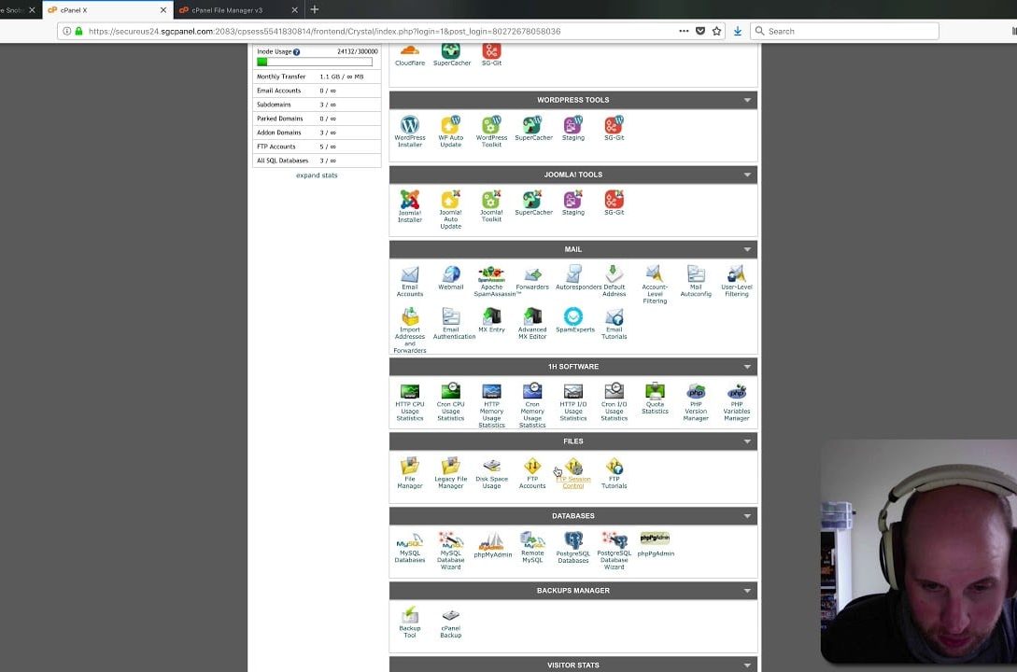Viewport: 1017px width, 672px height.
Task: Open PHP Version Manager
Action: point(696,401)
